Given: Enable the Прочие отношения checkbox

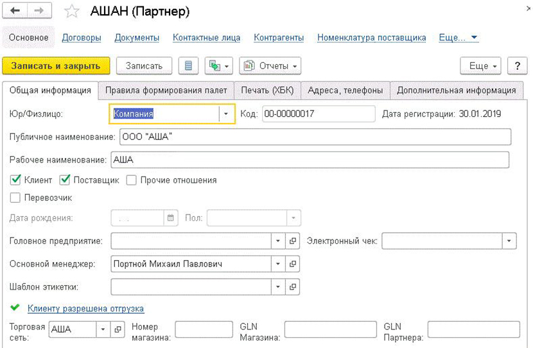Looking at the screenshot, I should pos(131,180).
